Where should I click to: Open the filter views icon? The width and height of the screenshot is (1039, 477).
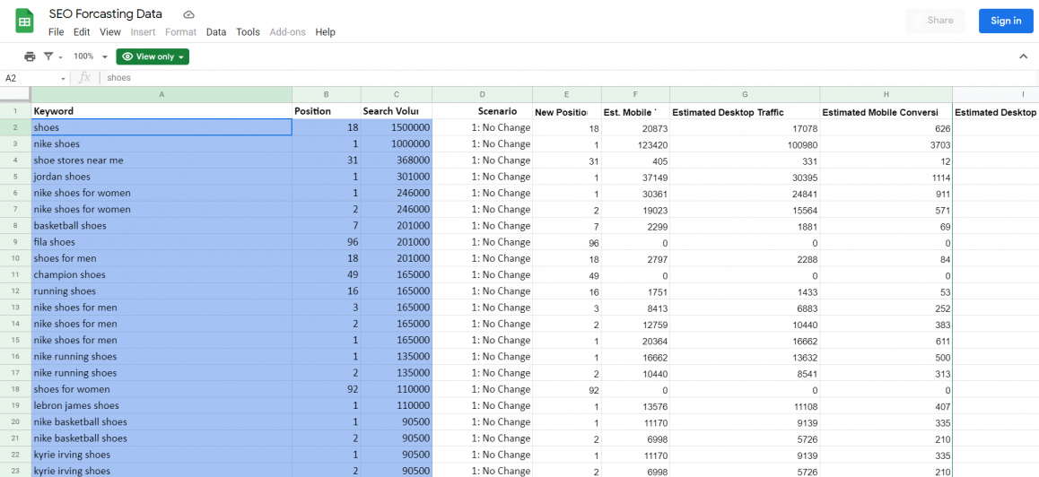(48, 56)
